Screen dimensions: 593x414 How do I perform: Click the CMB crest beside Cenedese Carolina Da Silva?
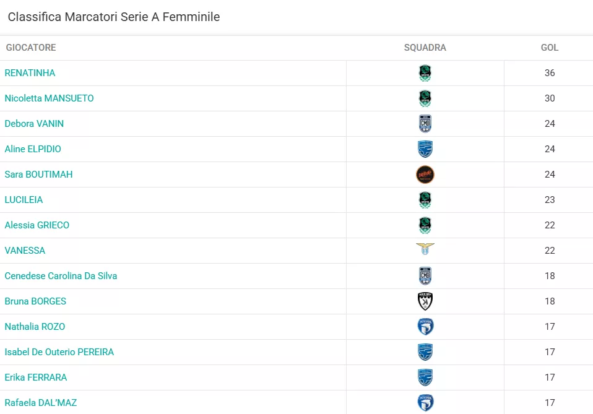coord(425,276)
